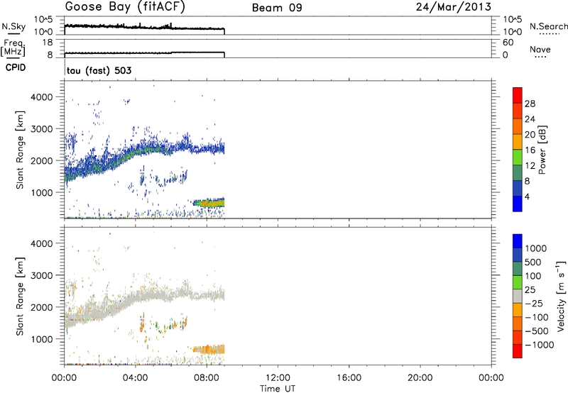Click the orange-green echo patch in the power panel
The image size is (568, 393).
click(x=209, y=203)
